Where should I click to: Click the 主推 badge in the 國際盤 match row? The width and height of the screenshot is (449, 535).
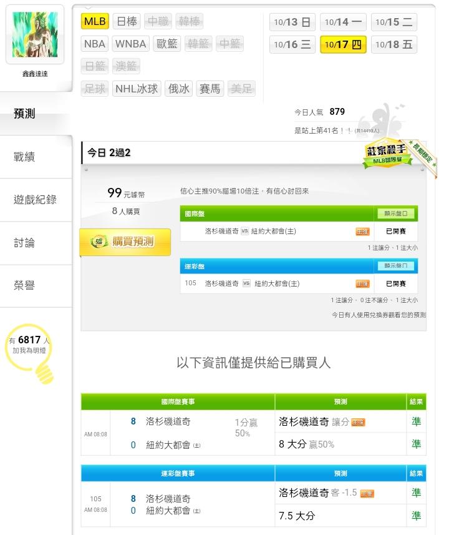362,232
